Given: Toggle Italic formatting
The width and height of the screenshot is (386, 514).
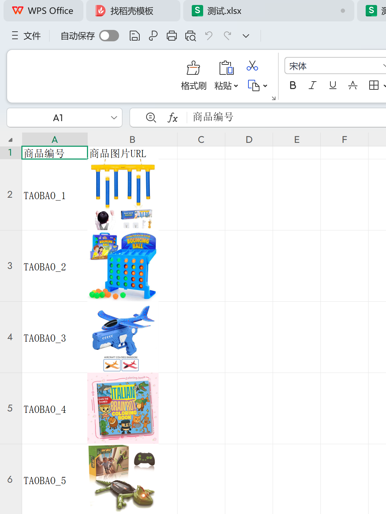Looking at the screenshot, I should coord(313,85).
